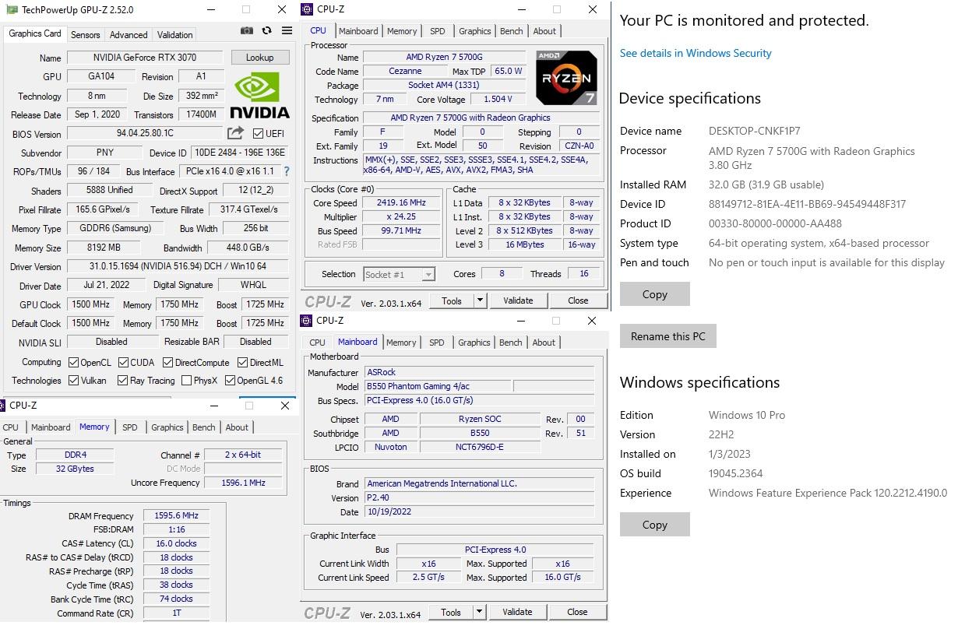Click the Bus Interface question mark icon

(x=287, y=171)
